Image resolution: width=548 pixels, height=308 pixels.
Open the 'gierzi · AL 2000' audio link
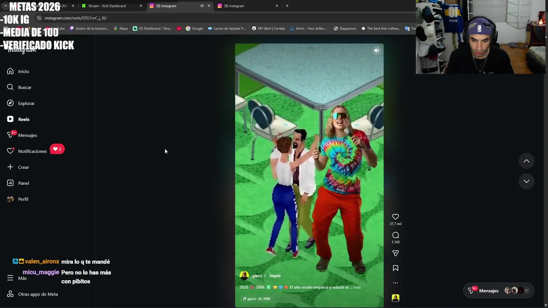point(257,299)
